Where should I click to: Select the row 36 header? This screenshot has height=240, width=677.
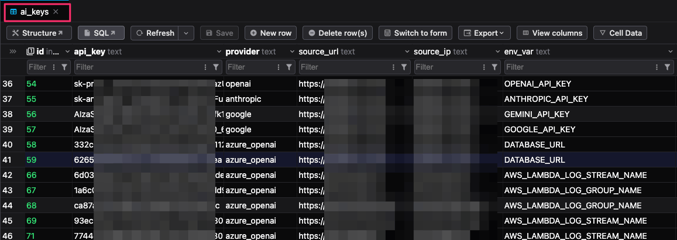pos(12,84)
